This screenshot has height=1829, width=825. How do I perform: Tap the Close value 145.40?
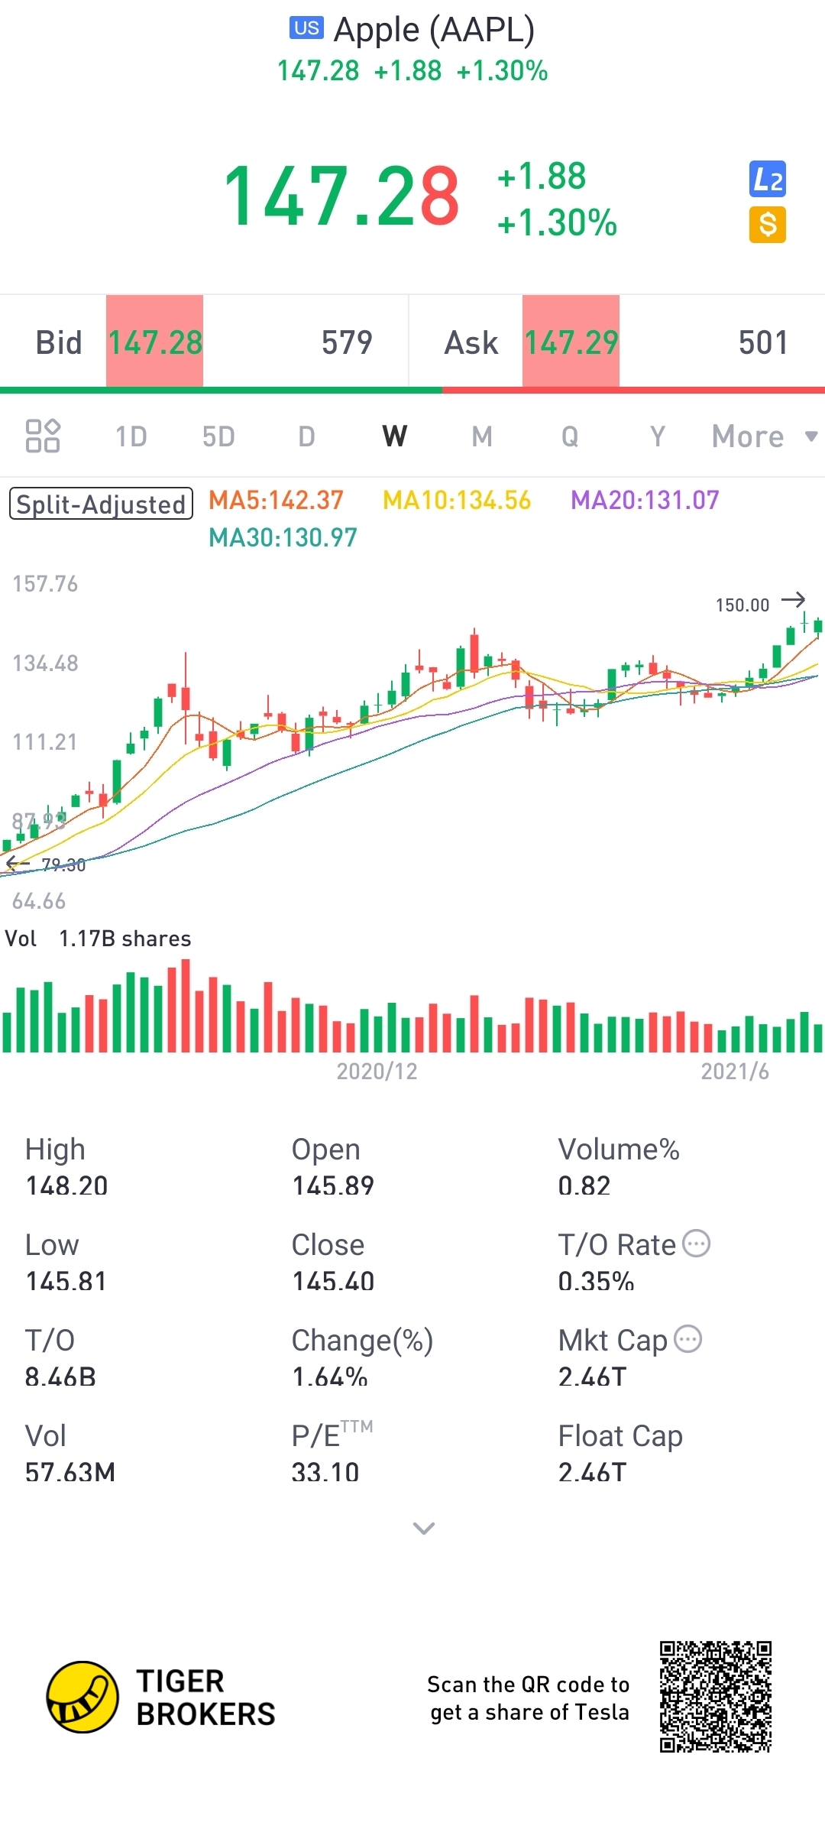pyautogui.click(x=333, y=1281)
